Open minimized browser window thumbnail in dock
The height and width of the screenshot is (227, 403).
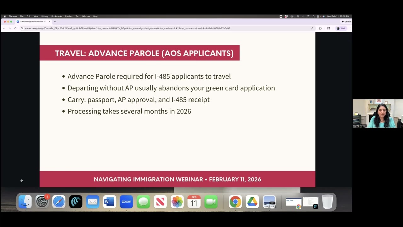pyautogui.click(x=294, y=202)
